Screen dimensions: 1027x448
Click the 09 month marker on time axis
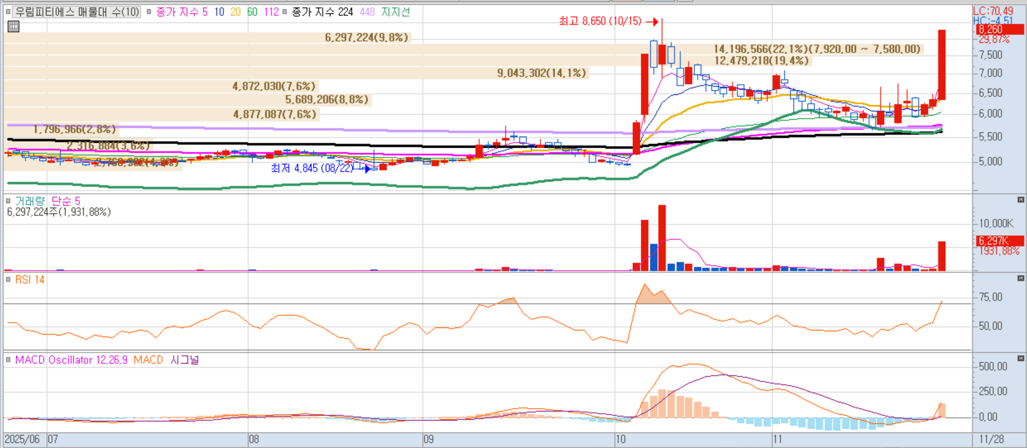coord(429,439)
